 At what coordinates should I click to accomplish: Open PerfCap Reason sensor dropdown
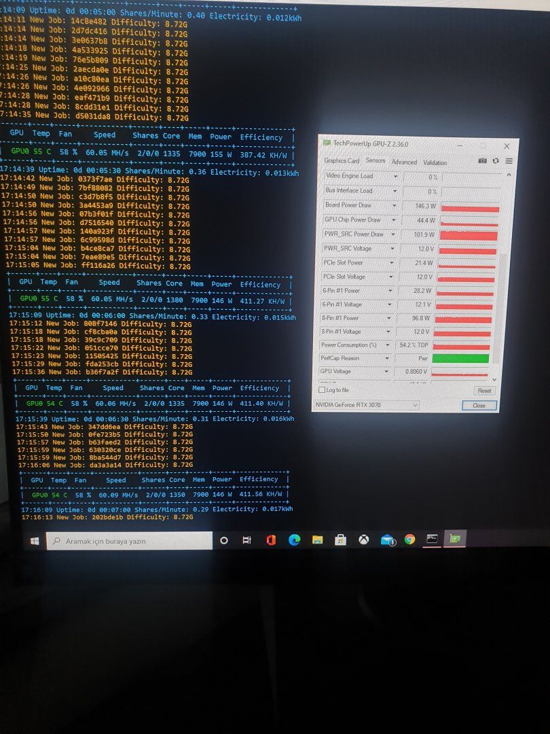click(387, 358)
